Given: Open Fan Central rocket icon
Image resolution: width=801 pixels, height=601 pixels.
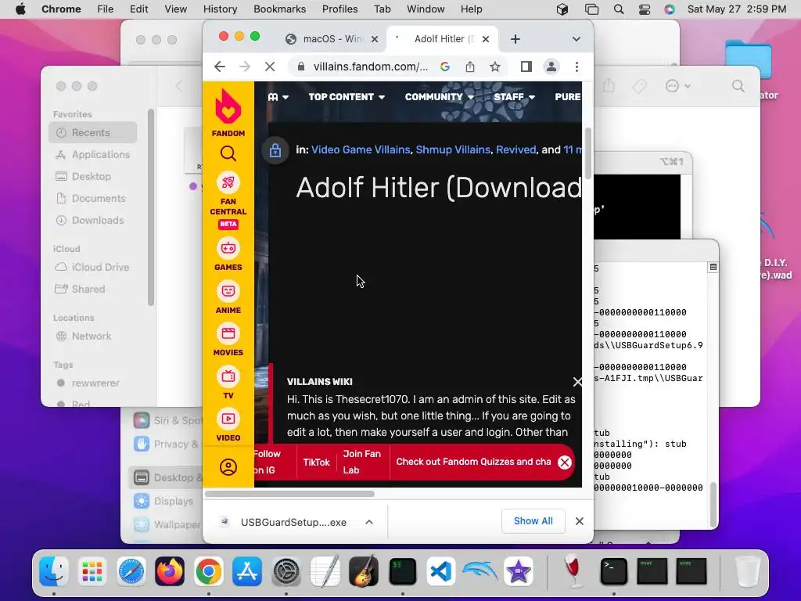Looking at the screenshot, I should pos(228,182).
